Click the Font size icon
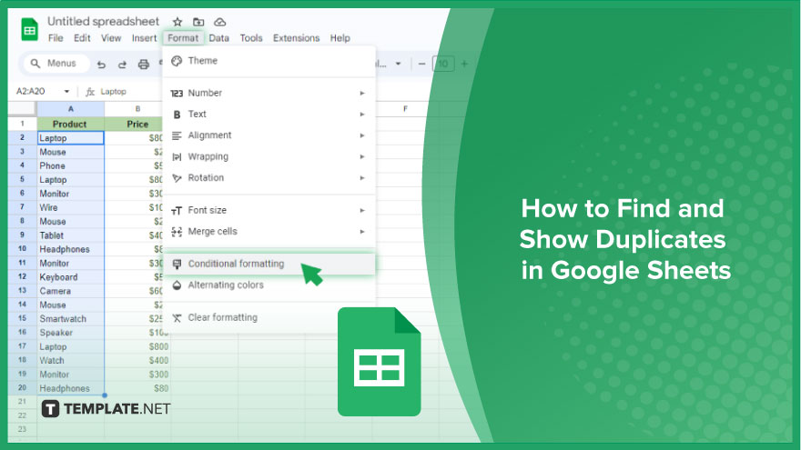 [177, 211]
